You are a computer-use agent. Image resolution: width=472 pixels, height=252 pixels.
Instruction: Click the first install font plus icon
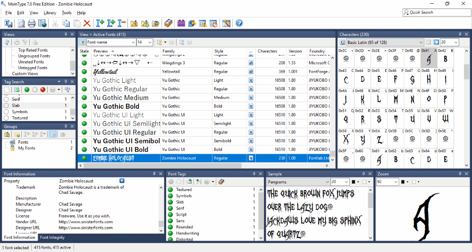[x=100, y=23]
